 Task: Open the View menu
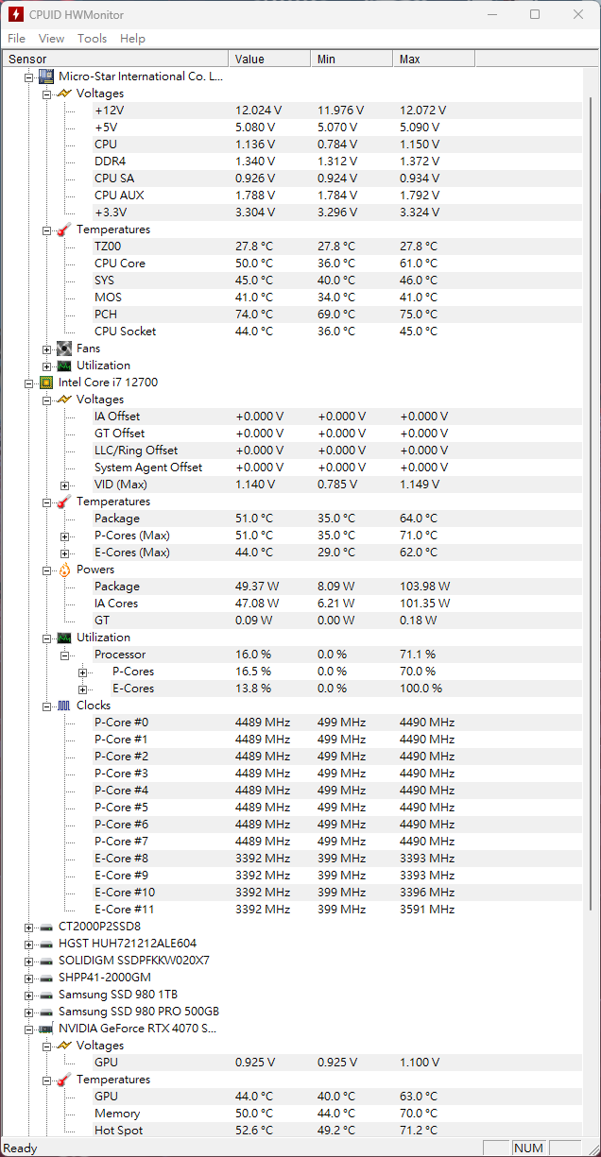click(51, 39)
